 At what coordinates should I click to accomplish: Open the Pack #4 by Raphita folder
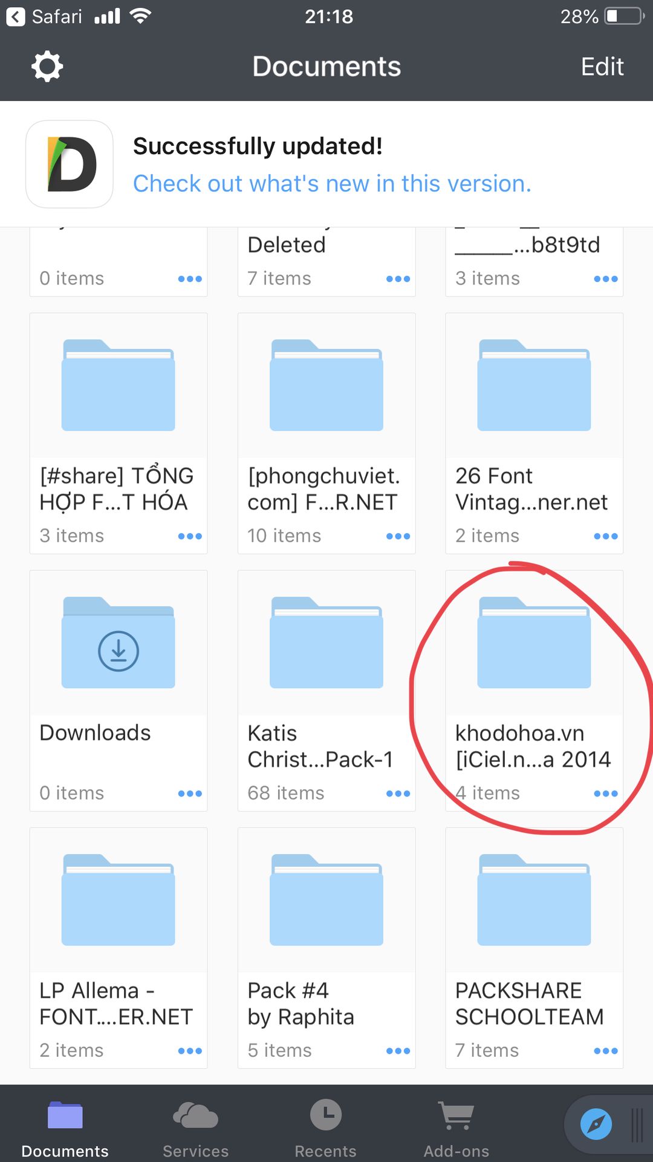(326, 901)
